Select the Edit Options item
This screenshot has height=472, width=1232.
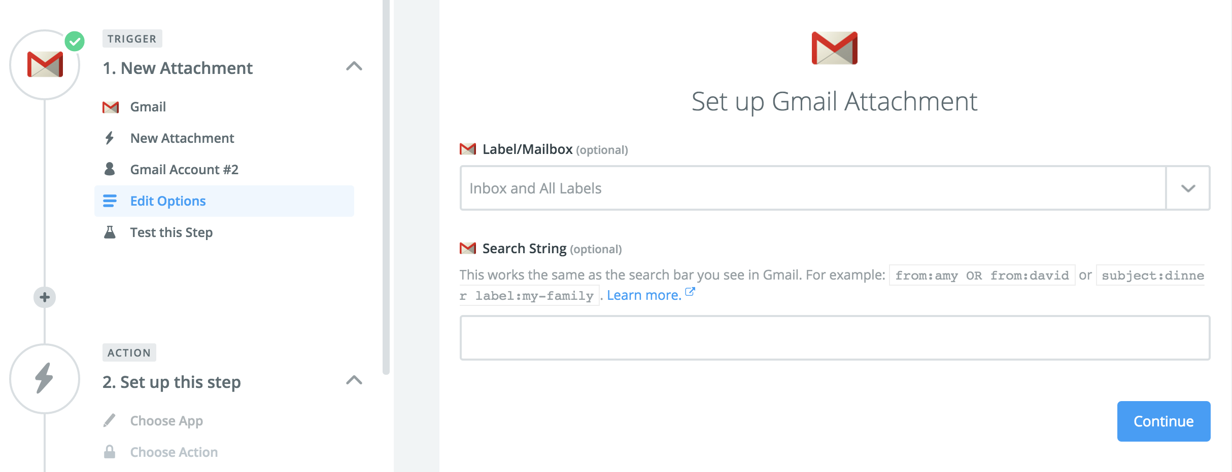224,201
